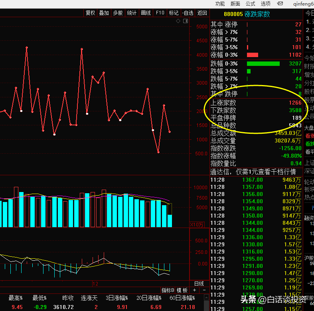Open the 版面 menu

click(235, 4)
